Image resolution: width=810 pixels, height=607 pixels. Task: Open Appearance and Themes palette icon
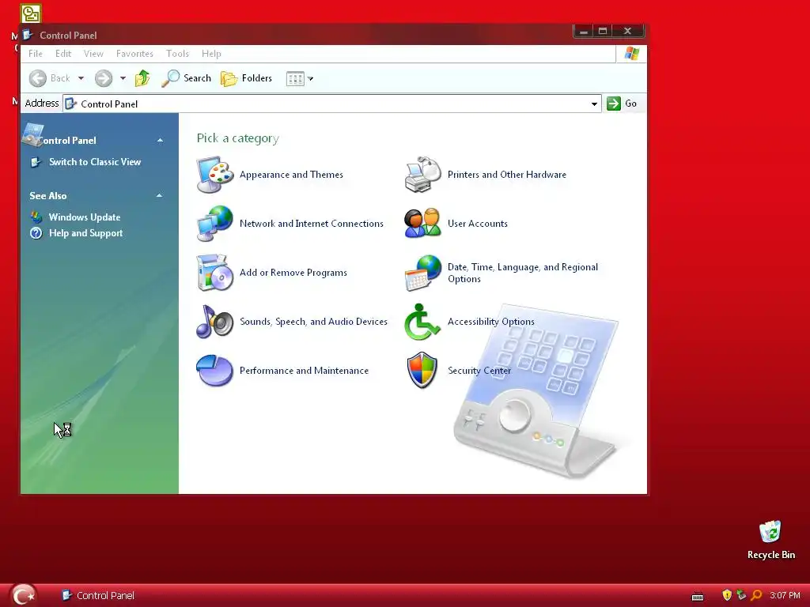pyautogui.click(x=215, y=175)
